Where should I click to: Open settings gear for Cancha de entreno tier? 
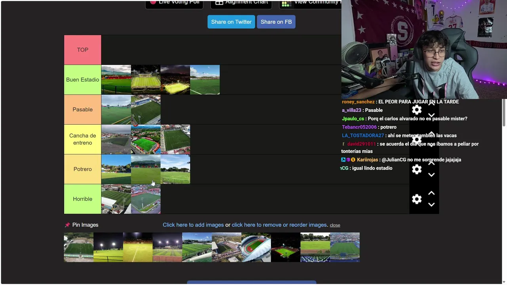coord(417,140)
